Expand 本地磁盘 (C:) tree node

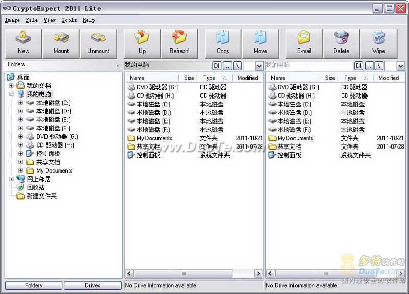20,103
